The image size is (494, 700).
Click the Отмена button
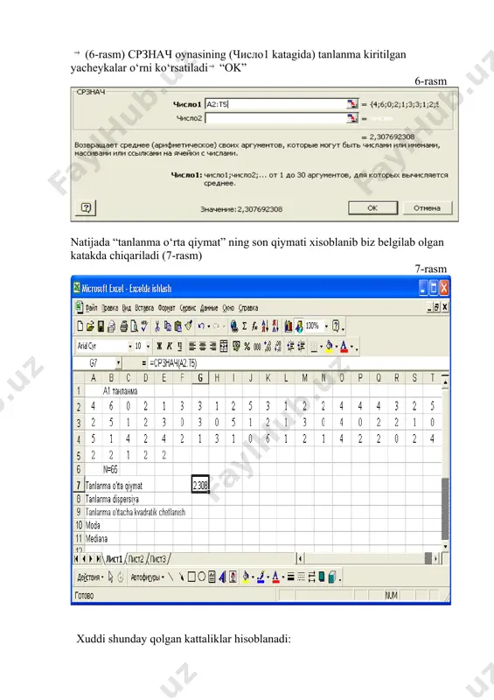427,208
